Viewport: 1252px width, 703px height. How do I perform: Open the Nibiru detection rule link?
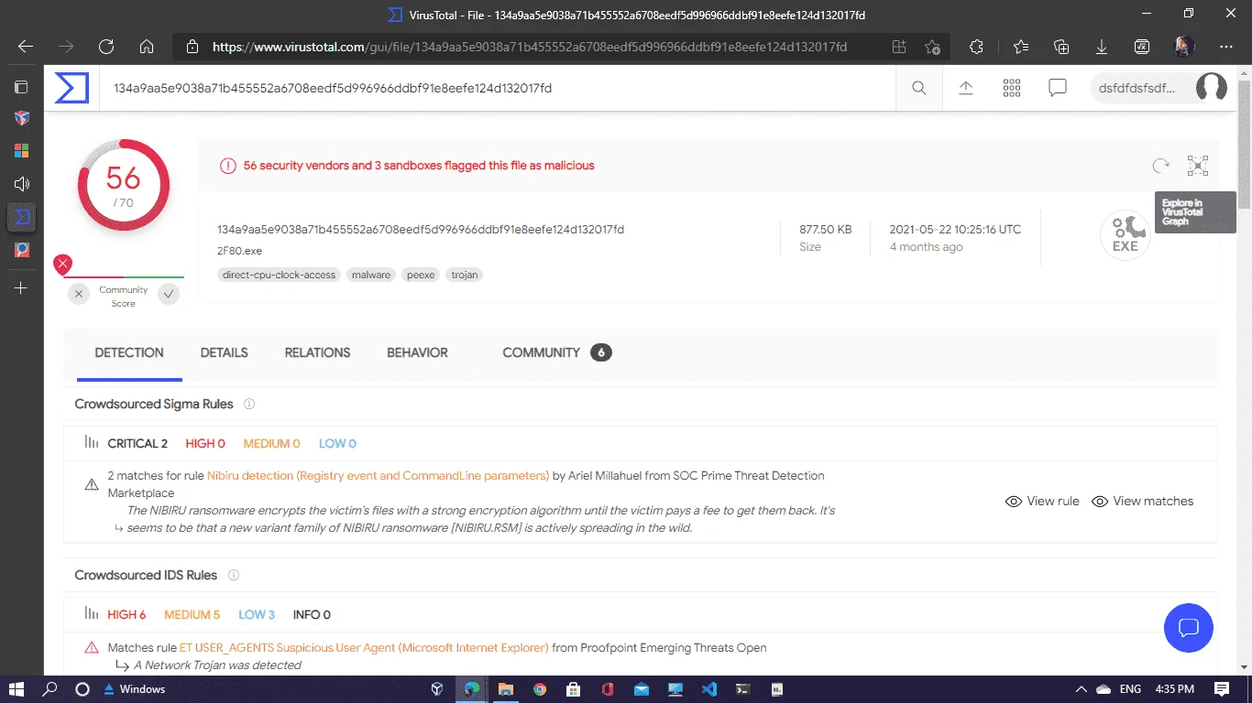click(x=378, y=476)
